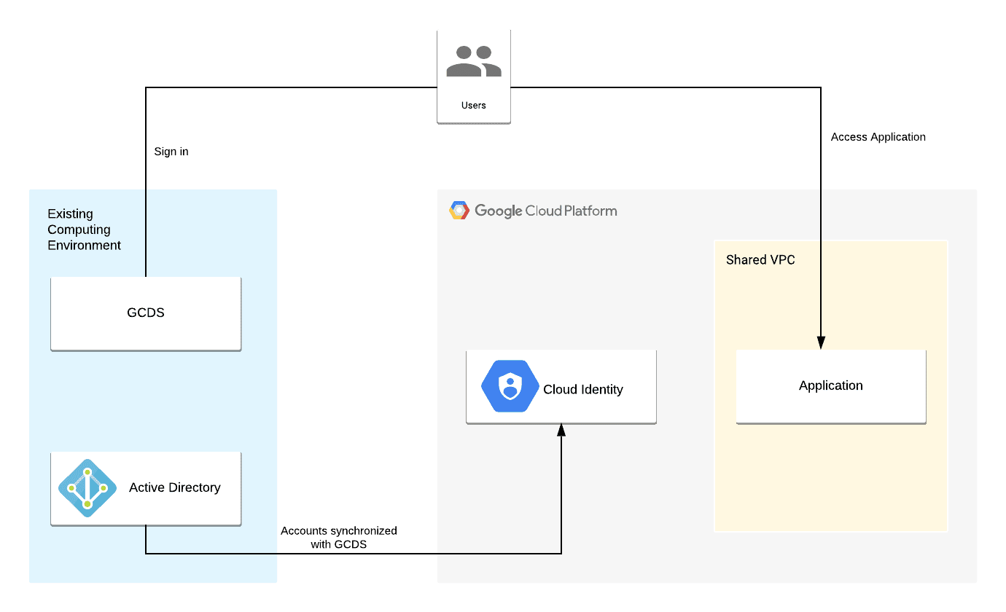Click the 'Sign in' label
The image size is (1006, 612).
[171, 152]
